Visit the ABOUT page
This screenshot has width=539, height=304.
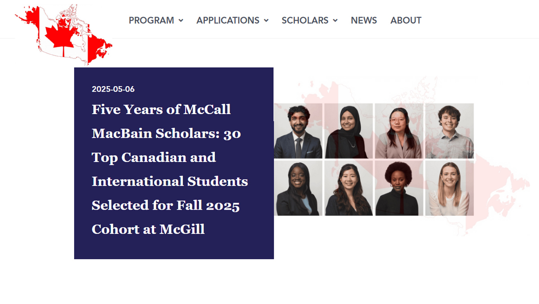point(406,20)
